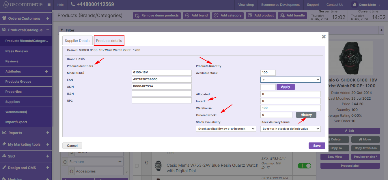Click the SEO sitemap icon
This screenshot has width=388, height=180.
pyautogui.click(x=4, y=156)
